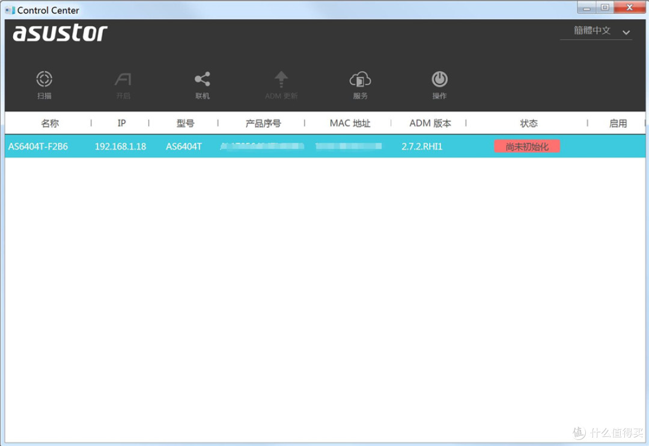Viewport: 649px width, 446px height.
Task: Click the 操作 power action icon
Action: point(439,79)
